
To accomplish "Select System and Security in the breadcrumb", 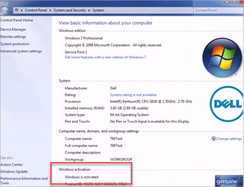I will point(70,10).
